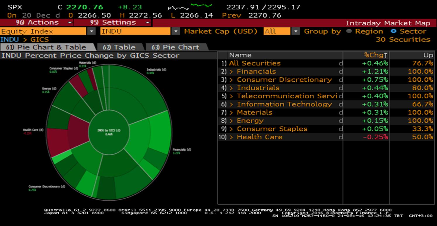Select the All Securities row
This screenshot has height=226, width=437.
326,63
